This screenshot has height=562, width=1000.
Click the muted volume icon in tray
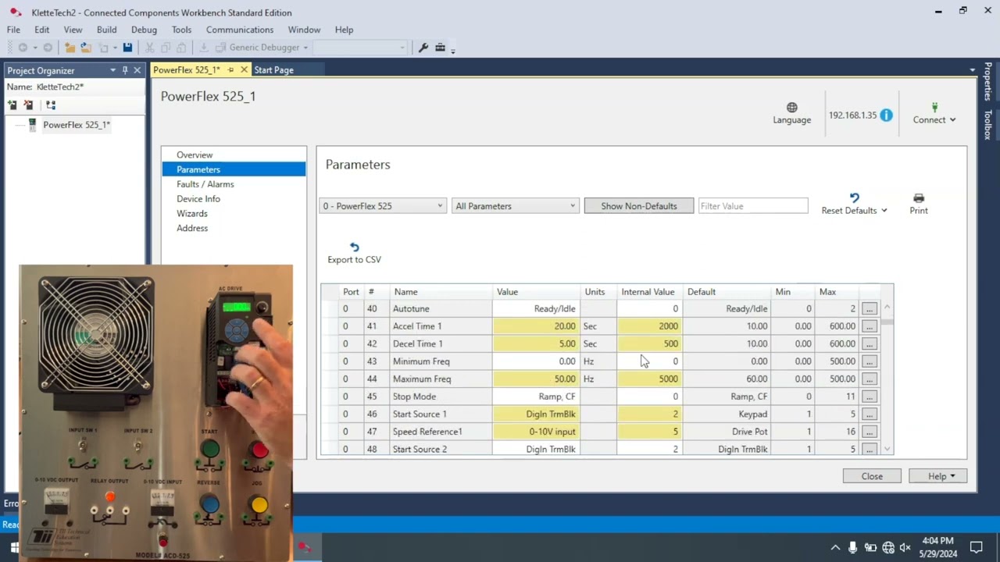905,547
